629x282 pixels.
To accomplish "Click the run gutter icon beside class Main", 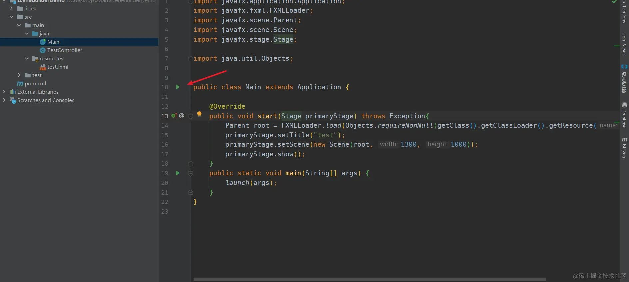I will click(x=178, y=87).
